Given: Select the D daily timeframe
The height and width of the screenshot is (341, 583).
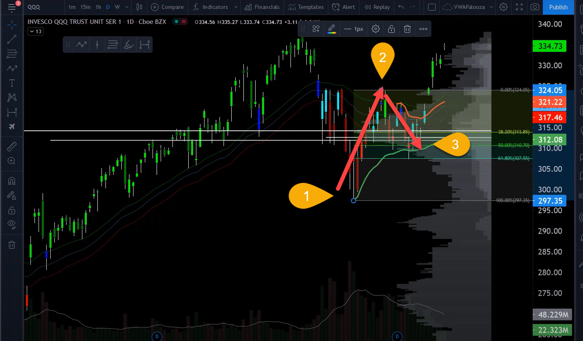Looking at the screenshot, I should 108,7.
